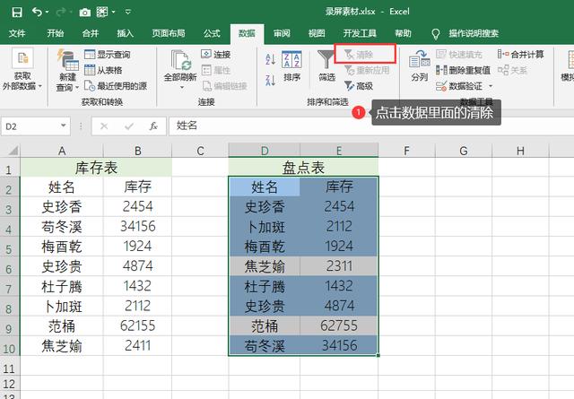574x399 pixels.
Task: Switch to the 审阅 tab
Action: coord(282,34)
